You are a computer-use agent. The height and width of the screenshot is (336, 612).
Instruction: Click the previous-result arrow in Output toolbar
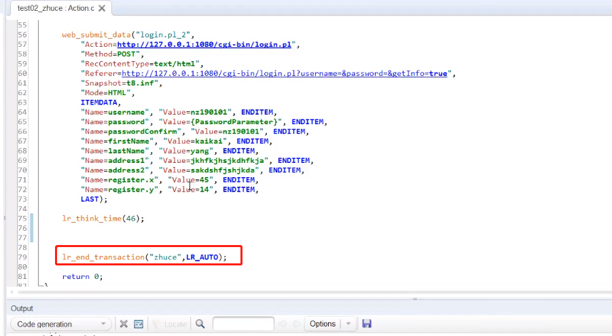[x=283, y=324]
